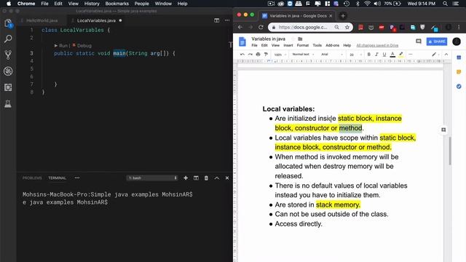Open the Test flask view in VS Code
Screen dimensions: 466x262
click(x=8, y=103)
